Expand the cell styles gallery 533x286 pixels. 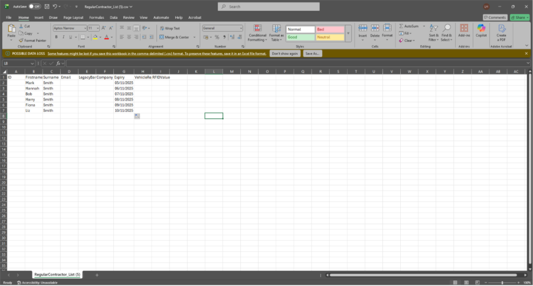(x=348, y=39)
